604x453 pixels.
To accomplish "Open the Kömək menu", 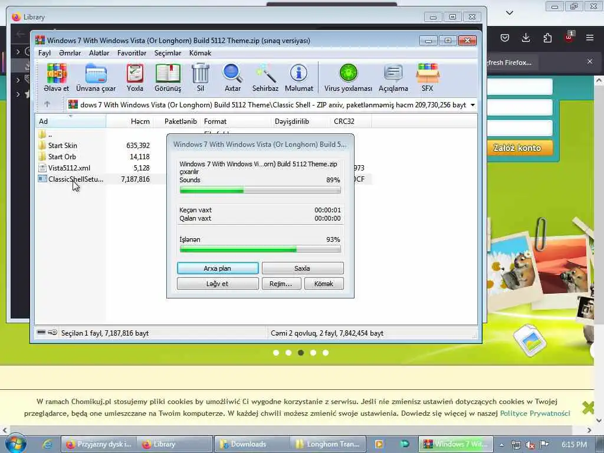I will click(200, 52).
